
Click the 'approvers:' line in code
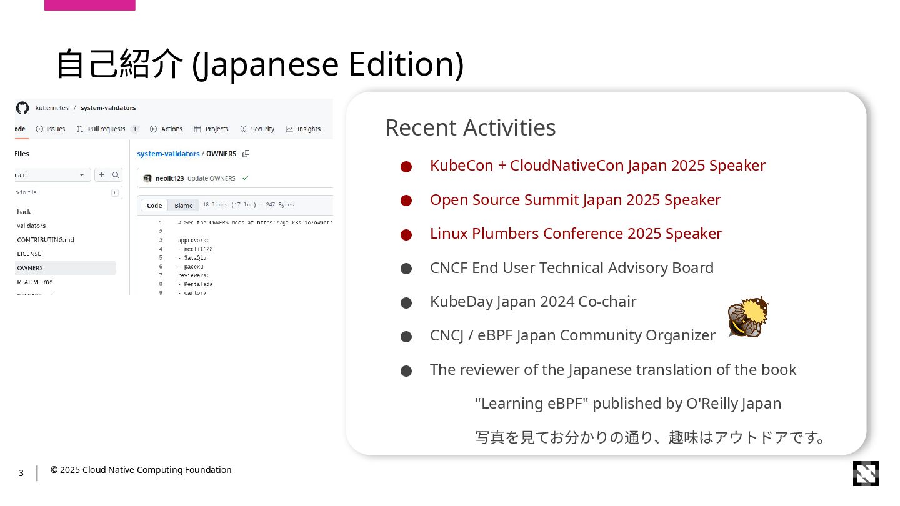point(193,240)
